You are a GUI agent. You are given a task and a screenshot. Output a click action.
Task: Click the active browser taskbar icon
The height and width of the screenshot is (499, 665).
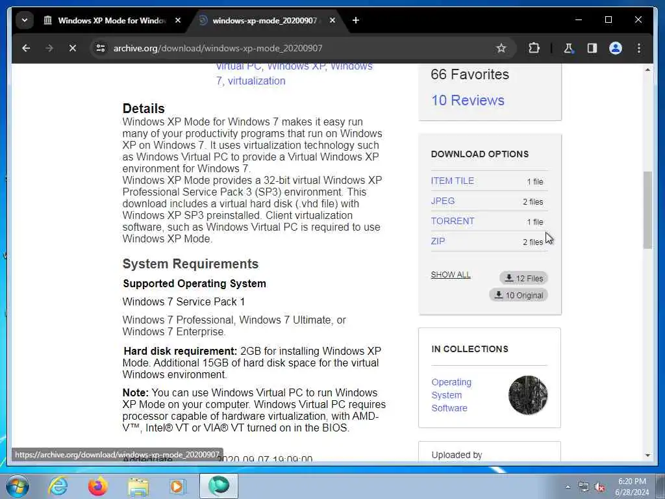[x=219, y=486]
